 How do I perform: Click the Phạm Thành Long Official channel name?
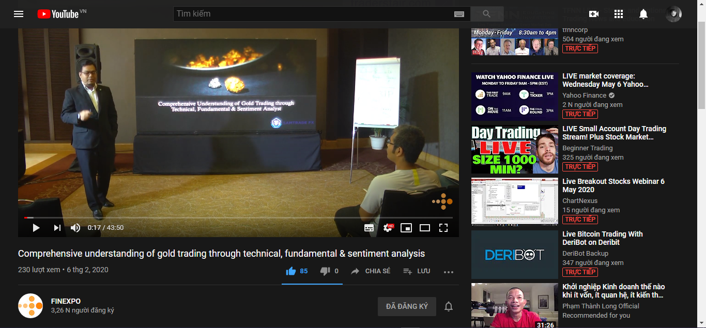point(601,306)
